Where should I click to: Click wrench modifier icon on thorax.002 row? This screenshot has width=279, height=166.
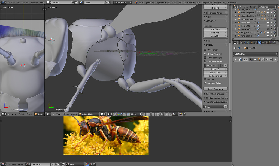coord(258,26)
